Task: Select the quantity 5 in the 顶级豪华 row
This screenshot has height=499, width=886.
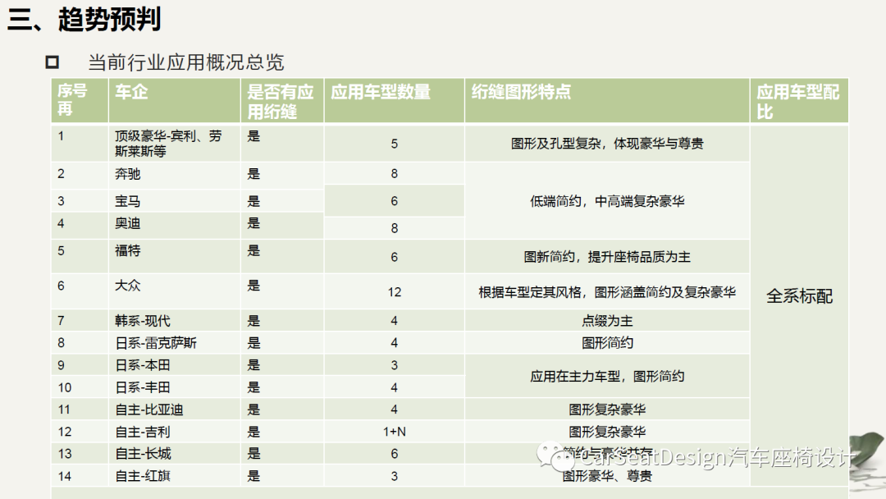Action: 395,144
